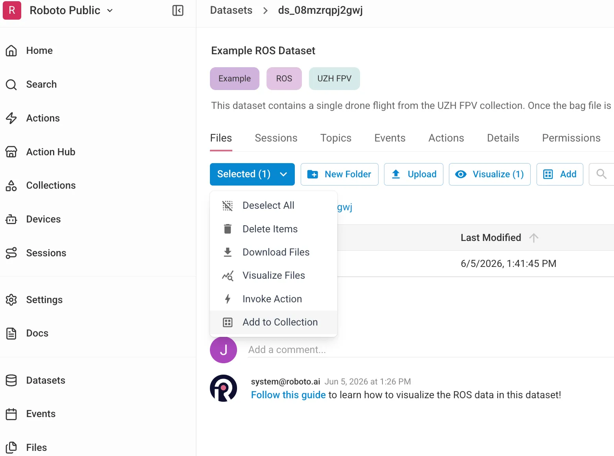Switch to the Details tab
The width and height of the screenshot is (614, 456).
(503, 138)
